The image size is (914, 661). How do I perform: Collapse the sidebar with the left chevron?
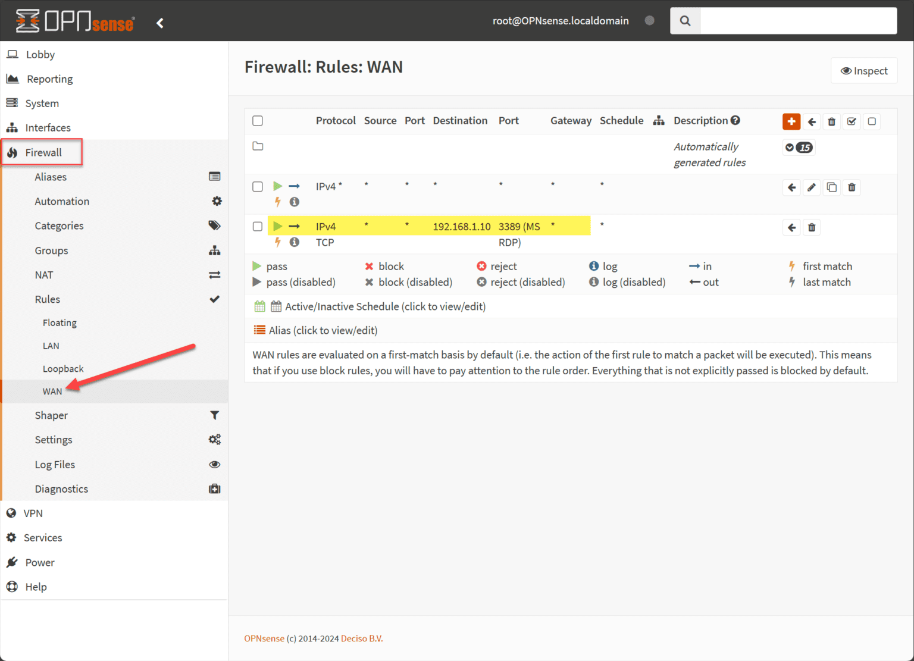[x=159, y=23]
